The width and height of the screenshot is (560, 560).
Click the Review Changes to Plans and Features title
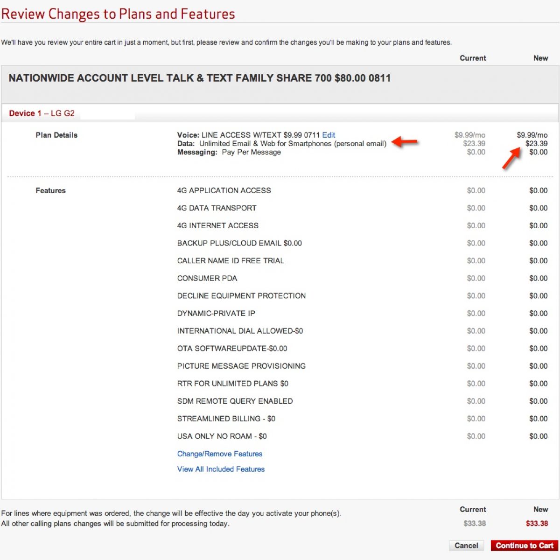pos(118,14)
